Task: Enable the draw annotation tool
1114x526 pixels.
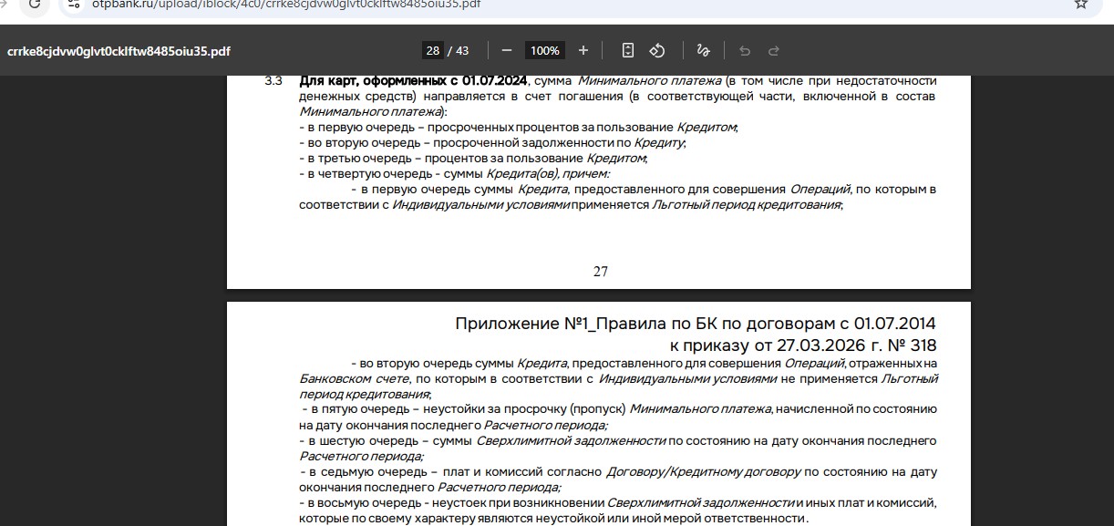Action: [703, 51]
